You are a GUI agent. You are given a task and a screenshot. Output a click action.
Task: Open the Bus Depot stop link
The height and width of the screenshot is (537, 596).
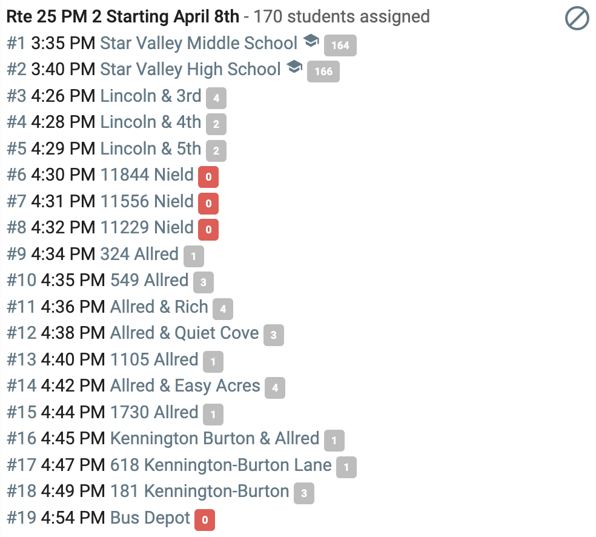coord(150,518)
